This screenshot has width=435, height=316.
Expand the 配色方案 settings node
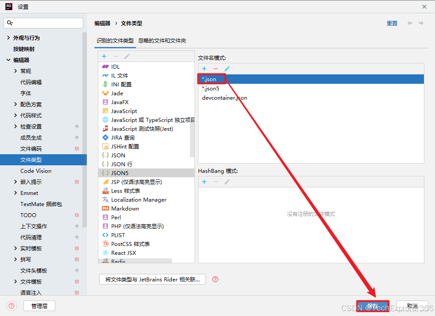click(x=16, y=105)
